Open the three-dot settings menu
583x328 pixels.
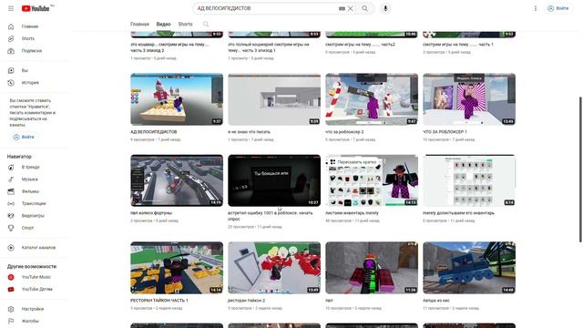click(x=536, y=8)
